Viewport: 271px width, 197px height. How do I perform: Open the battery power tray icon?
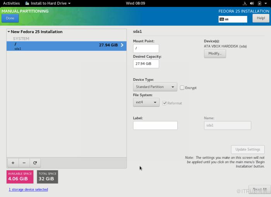click(x=259, y=3)
